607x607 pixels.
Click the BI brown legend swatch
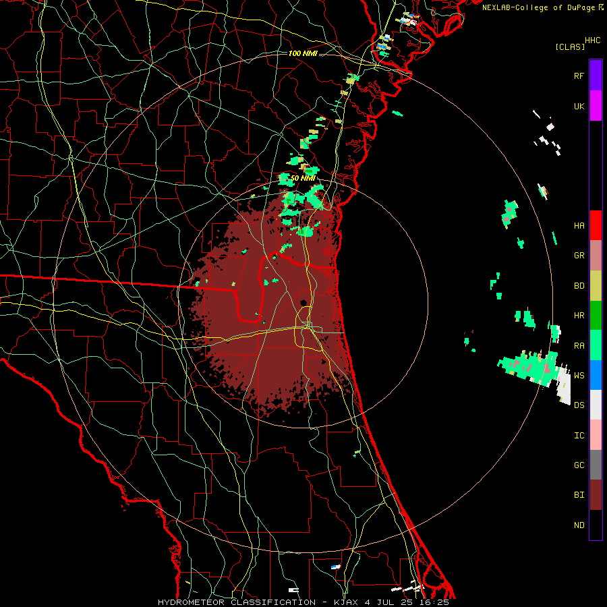coord(596,495)
